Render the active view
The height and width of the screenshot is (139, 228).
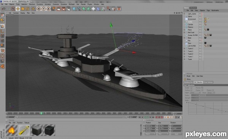(x=59, y=9)
